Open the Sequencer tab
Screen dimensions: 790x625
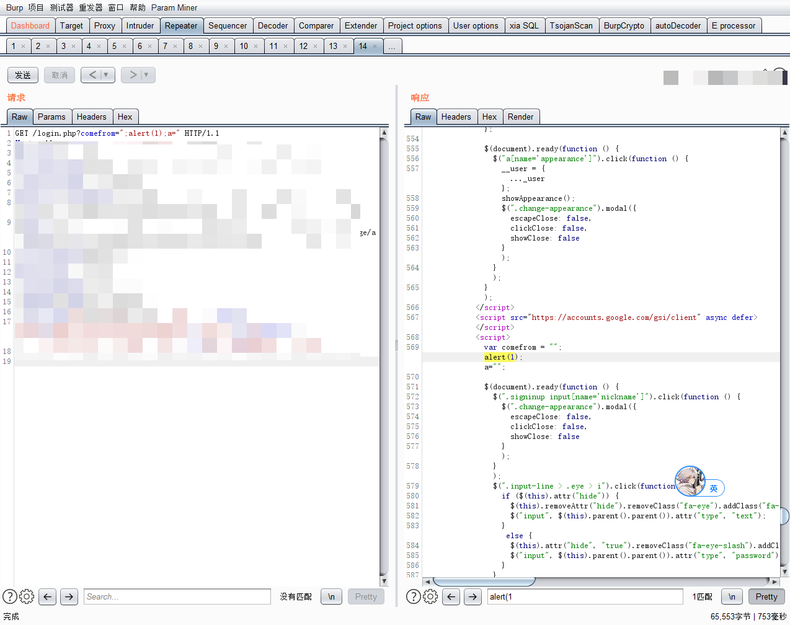click(x=228, y=25)
